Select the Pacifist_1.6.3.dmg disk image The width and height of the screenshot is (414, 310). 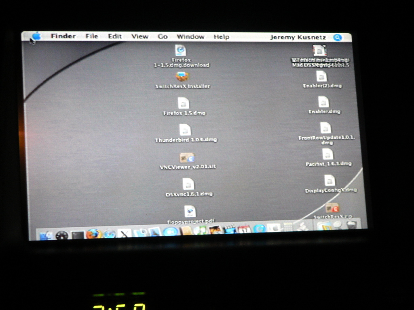pos(327,154)
